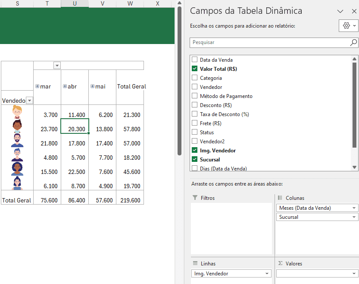Click the Colunas area icon
Image resolution: width=359 pixels, height=284 pixels.
281,197
